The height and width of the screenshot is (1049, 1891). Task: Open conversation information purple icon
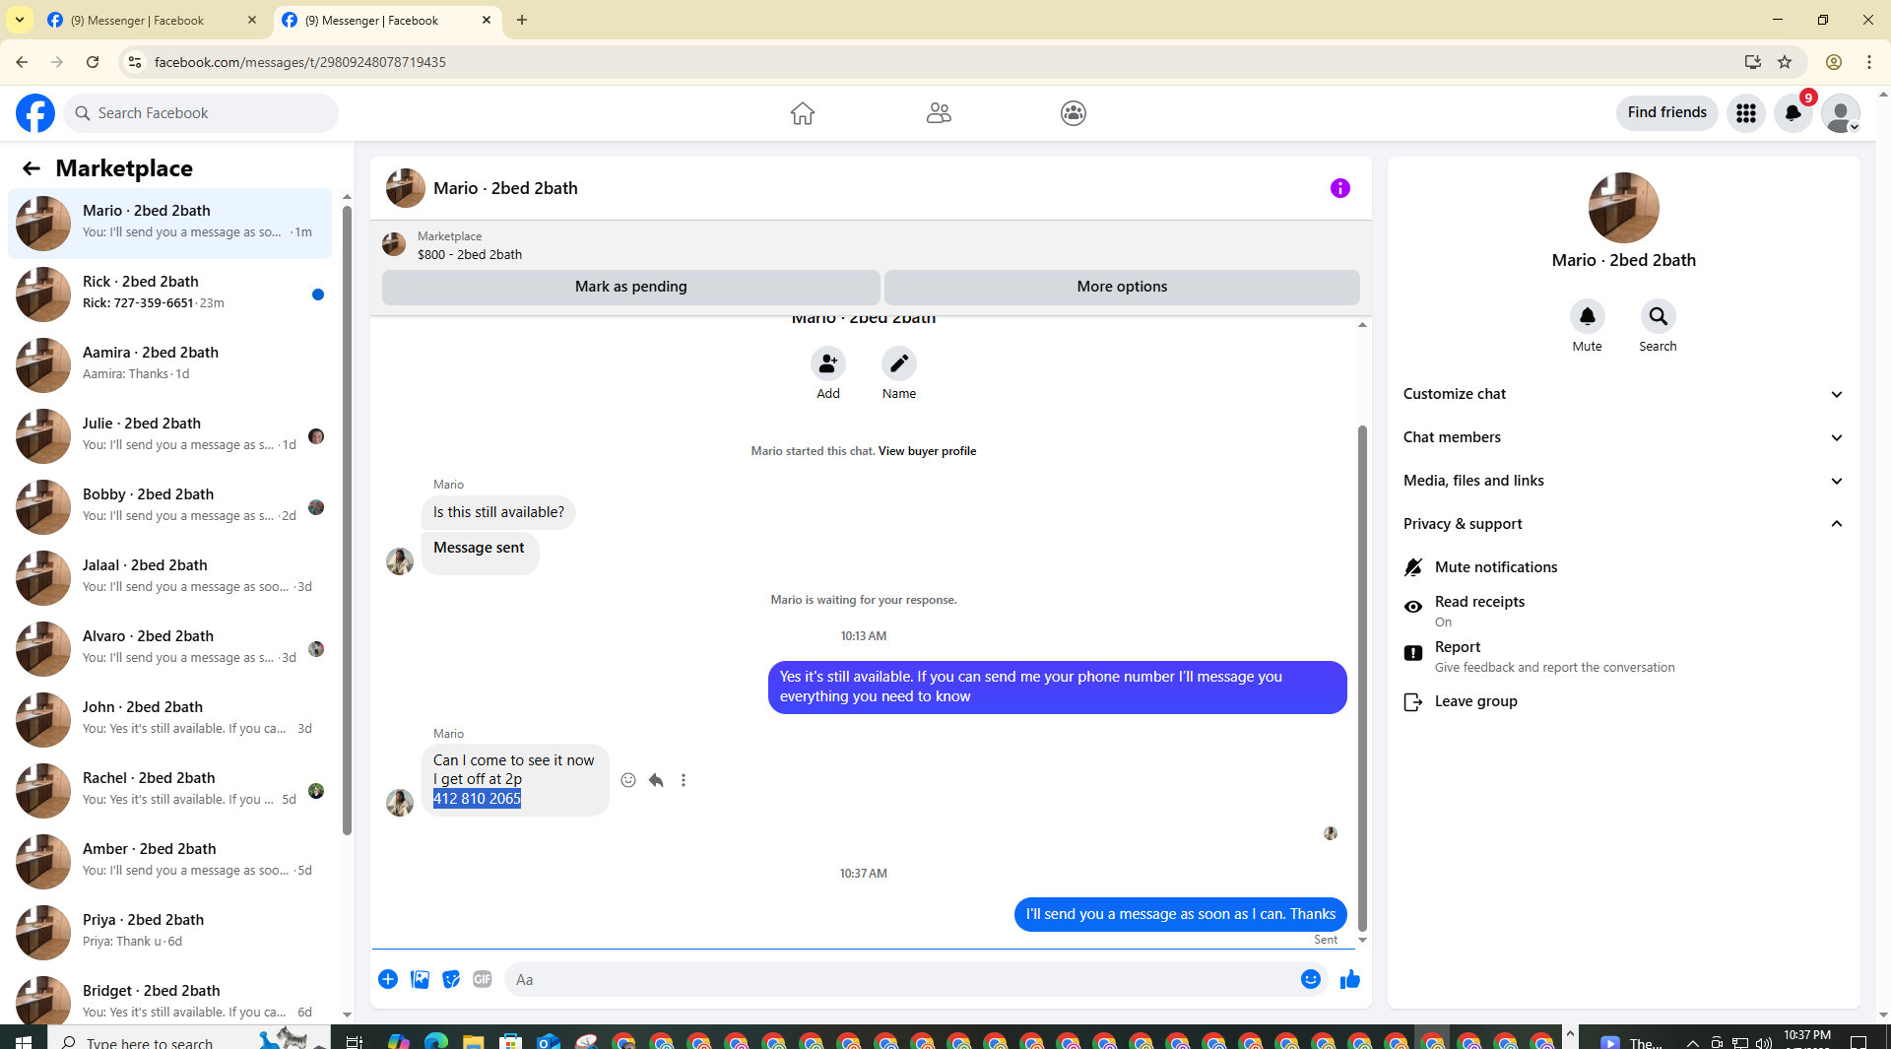[x=1340, y=188]
